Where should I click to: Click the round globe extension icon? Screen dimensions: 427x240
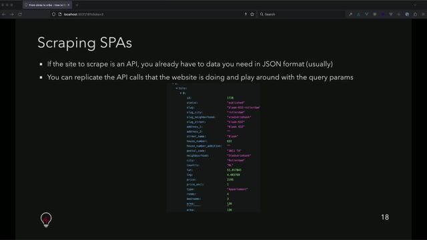(407, 14)
